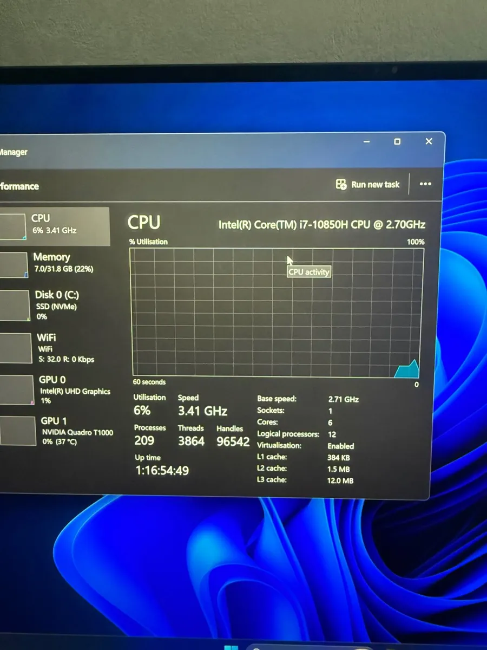Click the CPU mini graph thumbnail
The image size is (487, 650).
[x=12, y=226]
